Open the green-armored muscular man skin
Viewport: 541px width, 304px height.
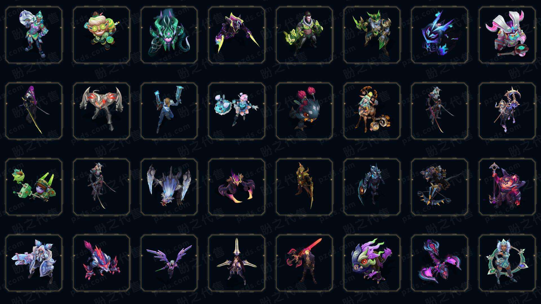pyautogui.click(x=304, y=35)
